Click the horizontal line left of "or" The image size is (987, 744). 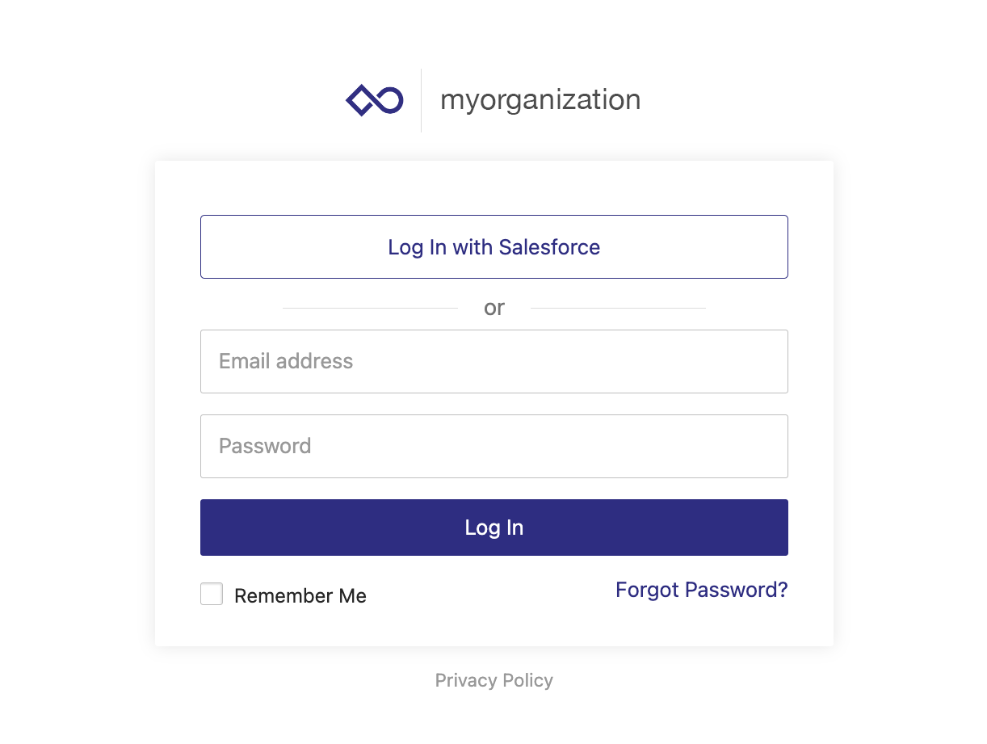(x=370, y=308)
